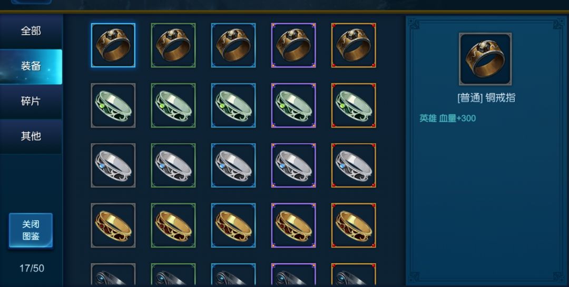The width and height of the screenshot is (569, 287).
Task: Click the 关闭图鉴 button
Action: click(x=31, y=231)
